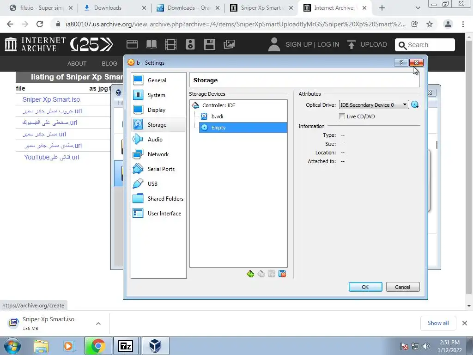Open Internet Archive texts book icon
This screenshot has height=355, width=473.
(x=152, y=44)
